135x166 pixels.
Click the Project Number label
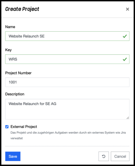pyautogui.click(x=18, y=73)
